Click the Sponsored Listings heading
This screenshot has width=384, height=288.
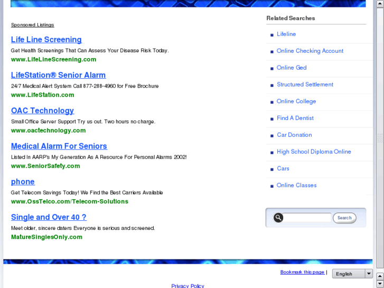coord(33,25)
